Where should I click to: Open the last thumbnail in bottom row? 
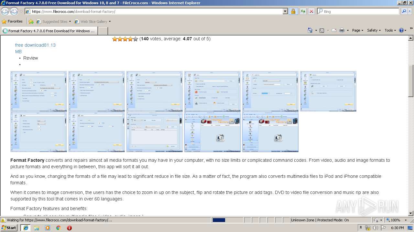tap(270, 132)
